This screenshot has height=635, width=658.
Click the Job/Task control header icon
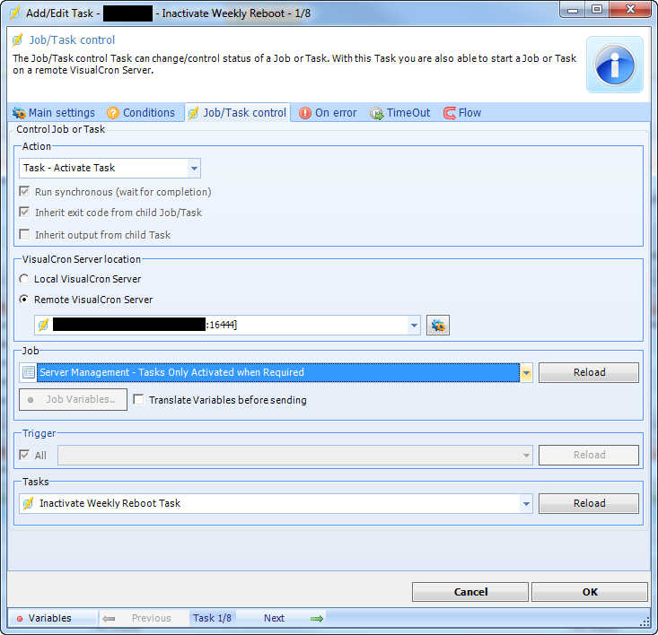coord(16,40)
